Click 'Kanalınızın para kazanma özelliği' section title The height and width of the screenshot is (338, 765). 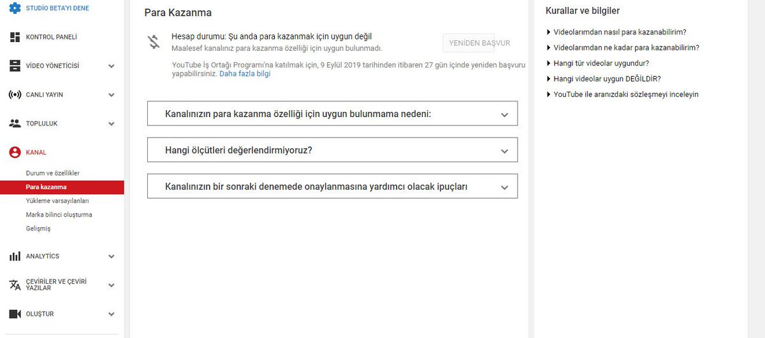point(298,115)
